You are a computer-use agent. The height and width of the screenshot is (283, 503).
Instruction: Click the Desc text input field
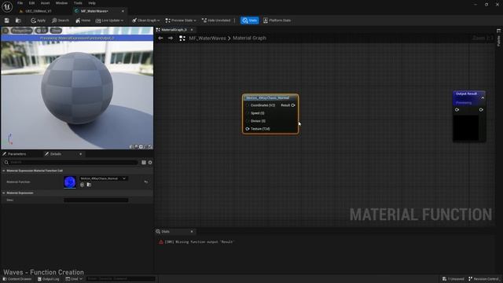(x=96, y=200)
